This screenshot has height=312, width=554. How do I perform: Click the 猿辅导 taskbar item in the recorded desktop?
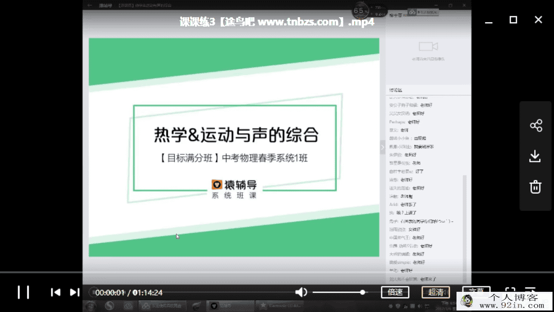coord(229,306)
